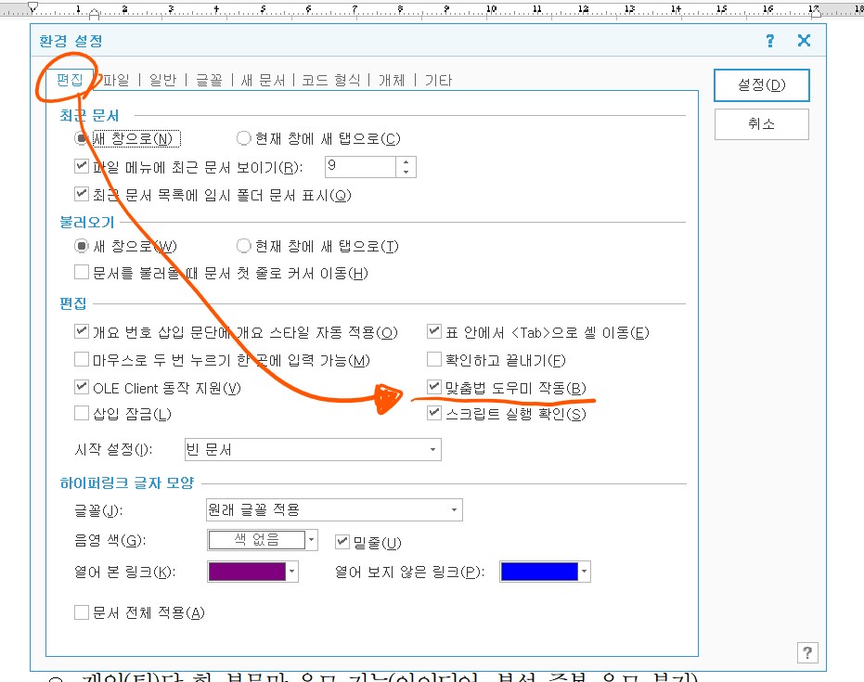Toggle the 맞춤법 도우미 작동 checkbox
864x682 pixels.
[x=433, y=387]
